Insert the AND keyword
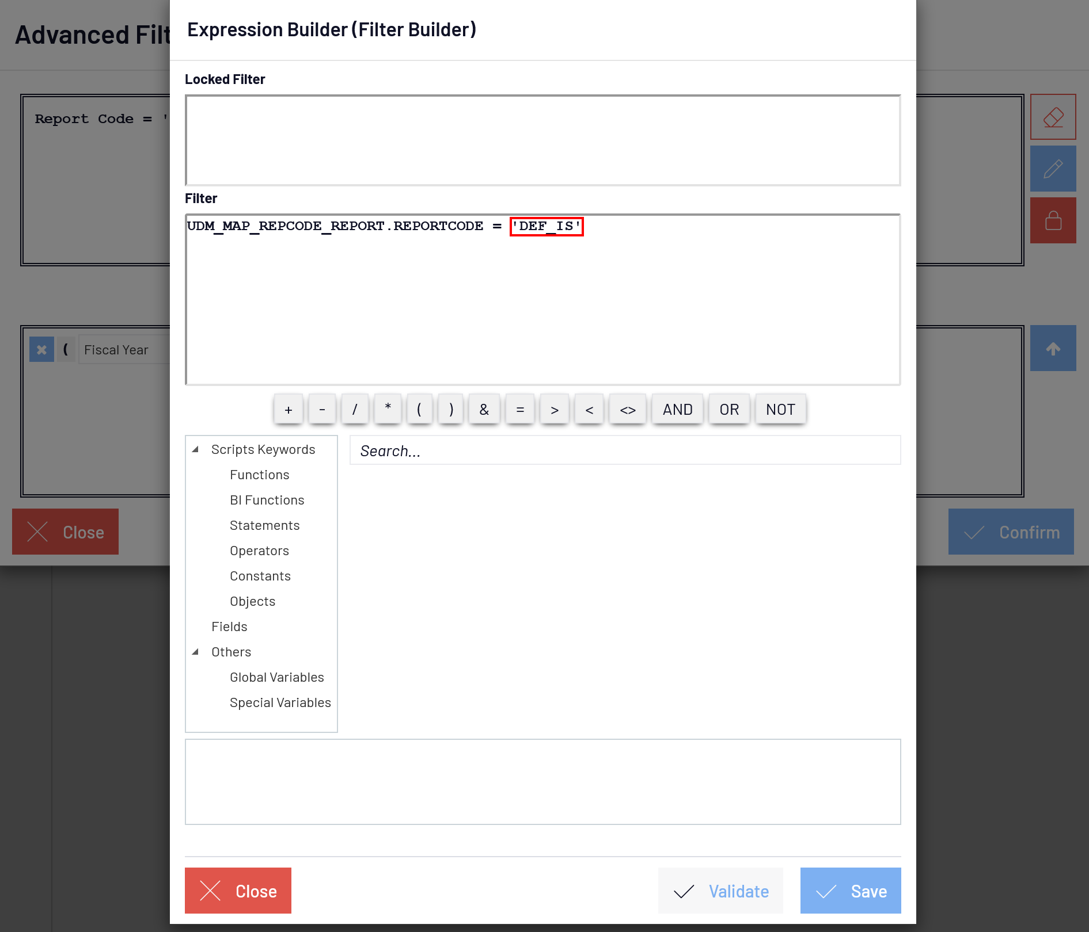 point(677,410)
